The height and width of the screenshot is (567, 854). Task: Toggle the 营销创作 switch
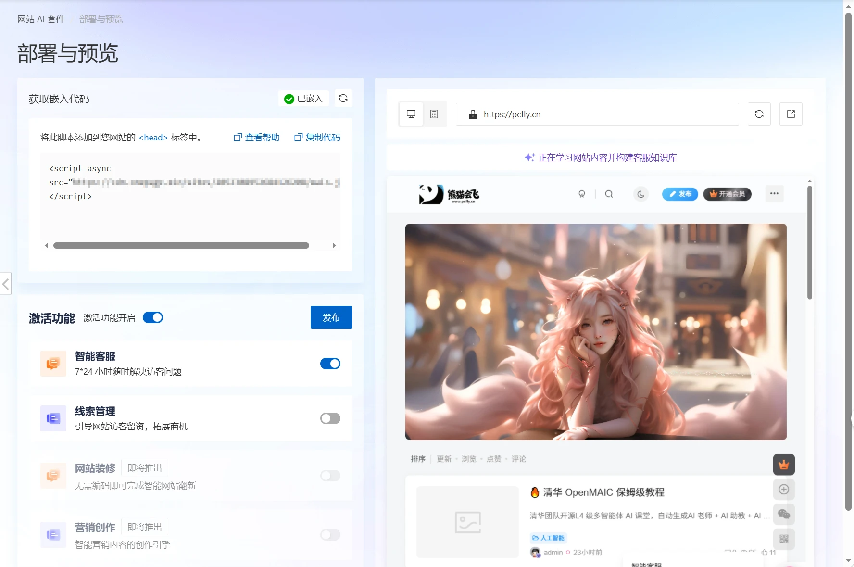pos(330,535)
